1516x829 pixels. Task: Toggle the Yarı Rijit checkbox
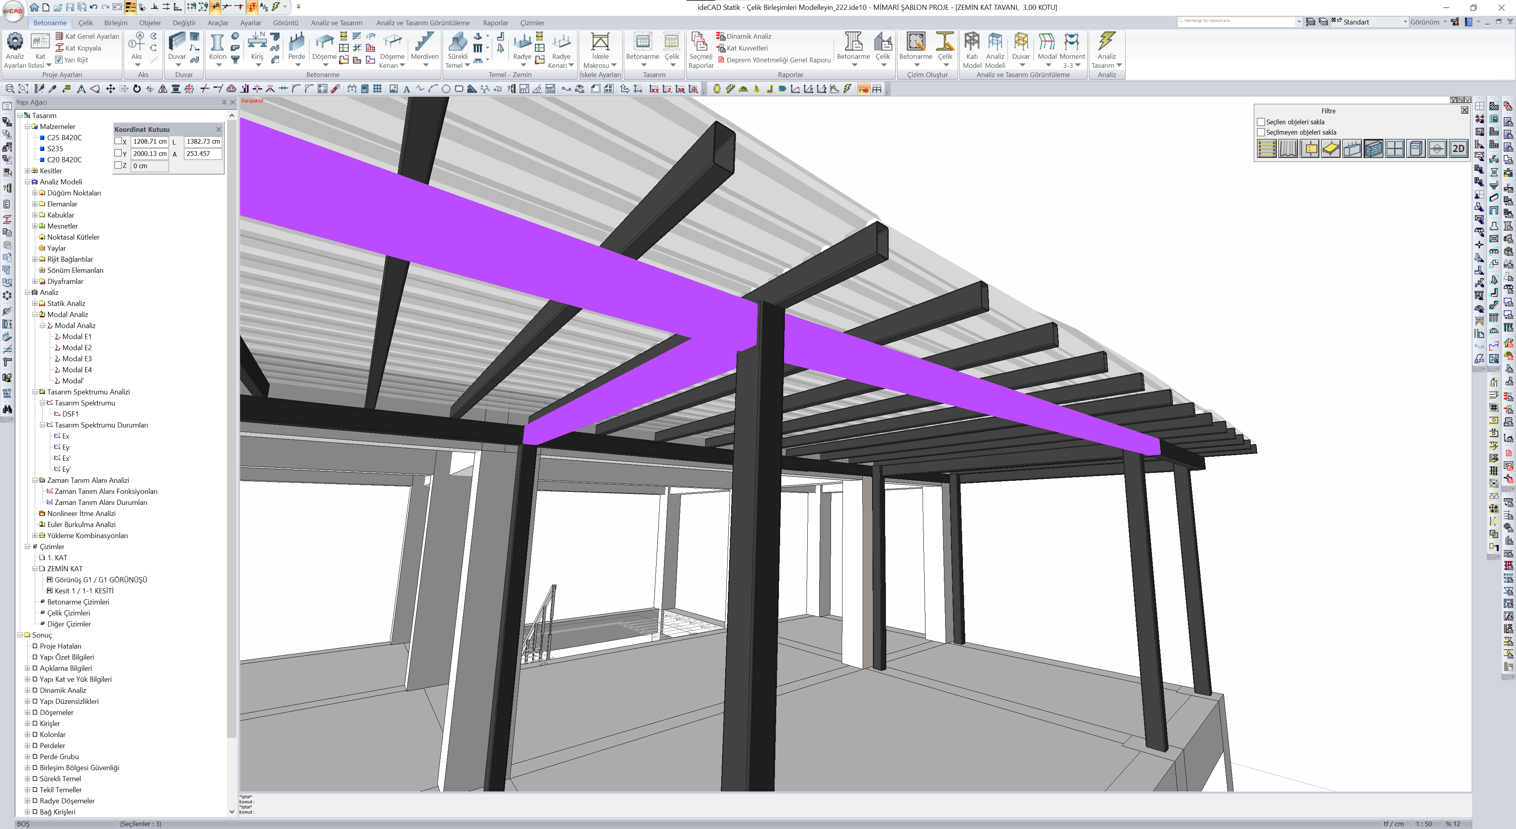59,60
